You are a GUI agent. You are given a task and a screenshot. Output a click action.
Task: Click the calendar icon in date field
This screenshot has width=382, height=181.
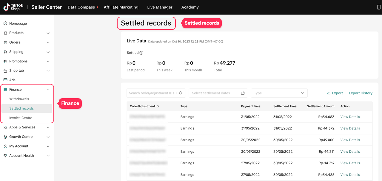pos(243,93)
